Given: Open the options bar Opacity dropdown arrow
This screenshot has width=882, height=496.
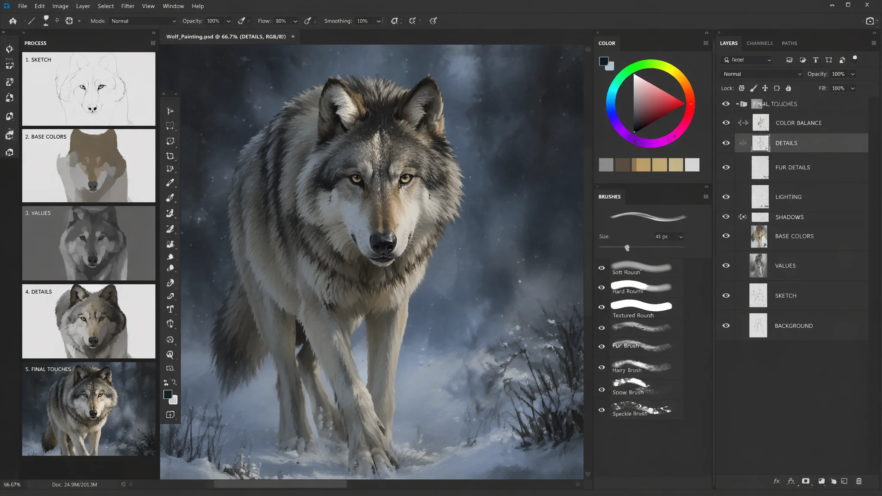Looking at the screenshot, I should coord(228,21).
